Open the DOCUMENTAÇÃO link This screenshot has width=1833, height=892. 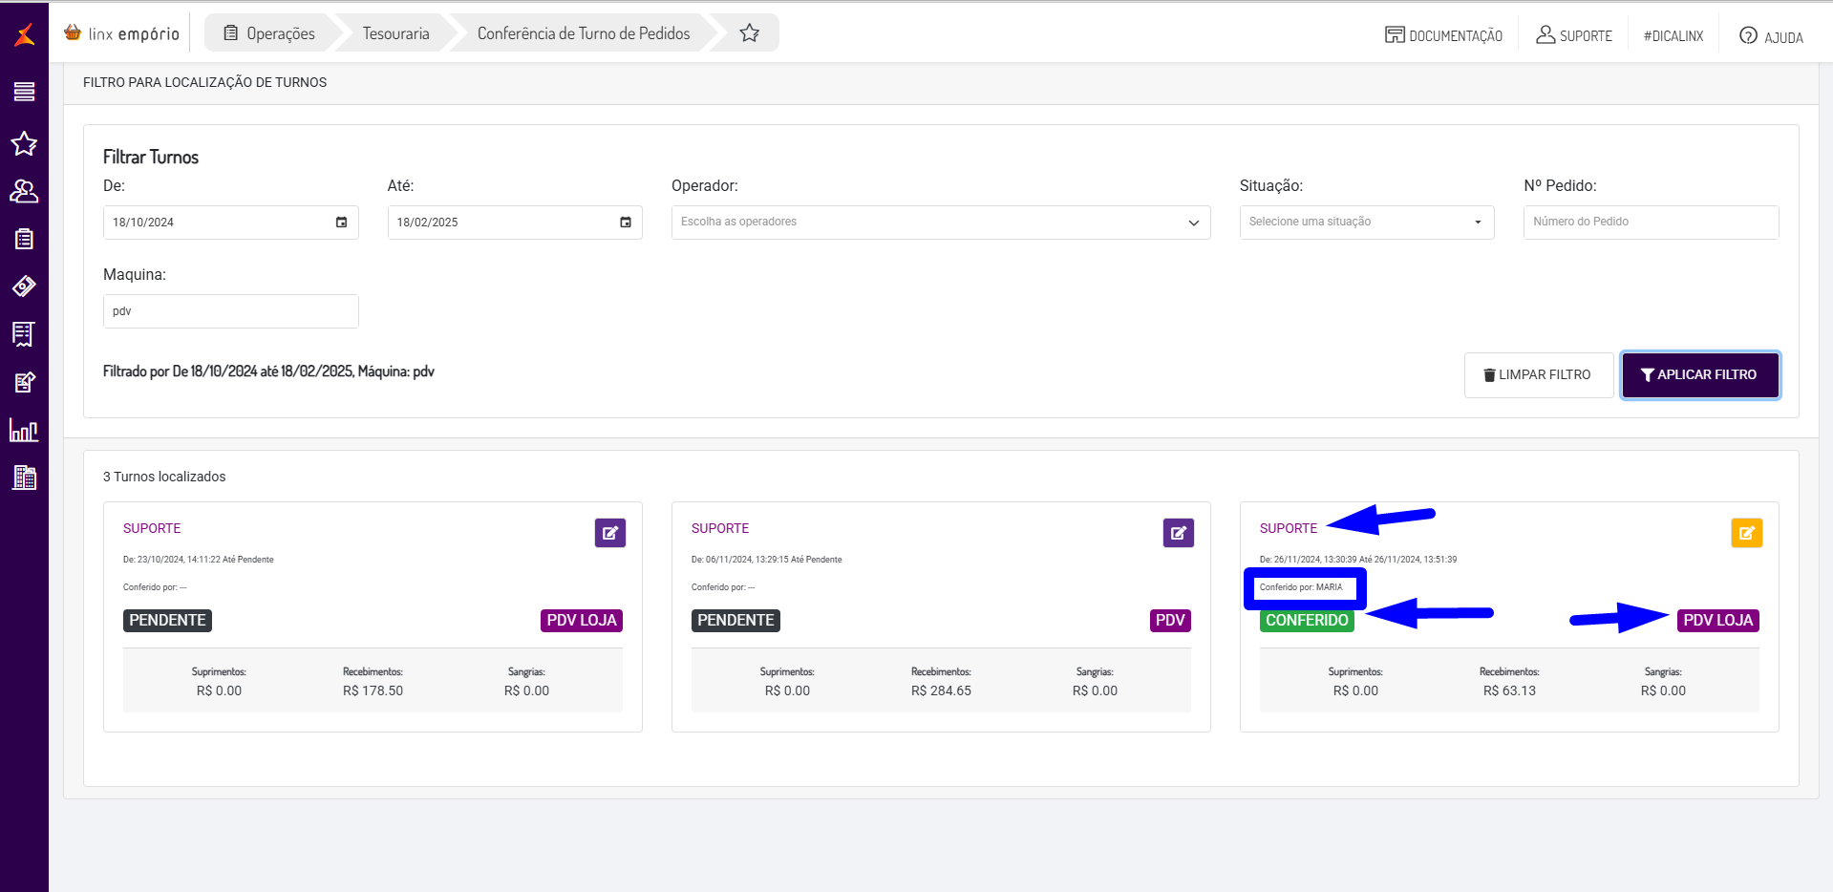click(1443, 35)
